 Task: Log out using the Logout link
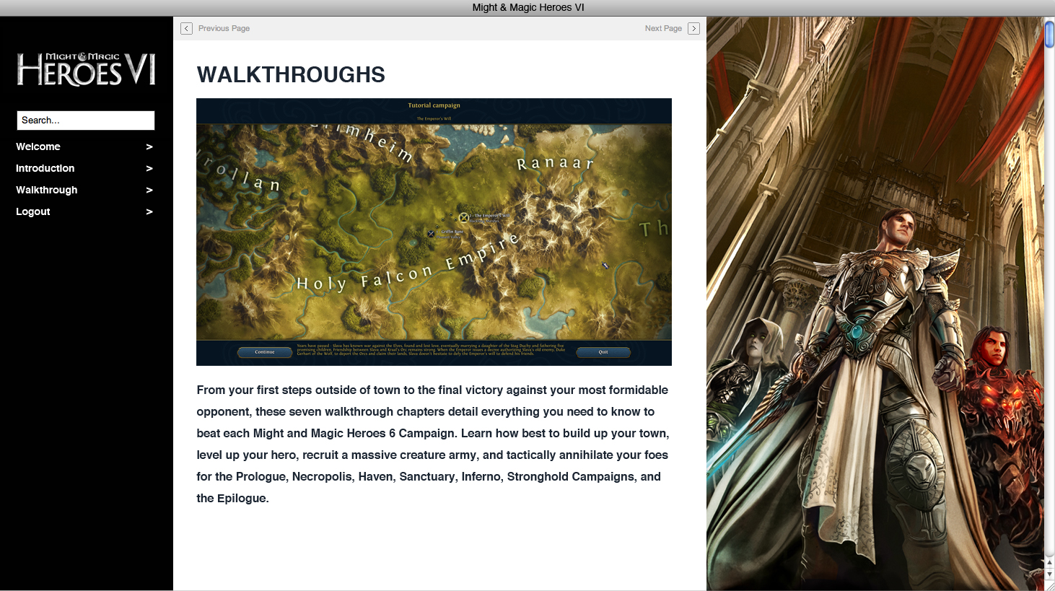[33, 211]
